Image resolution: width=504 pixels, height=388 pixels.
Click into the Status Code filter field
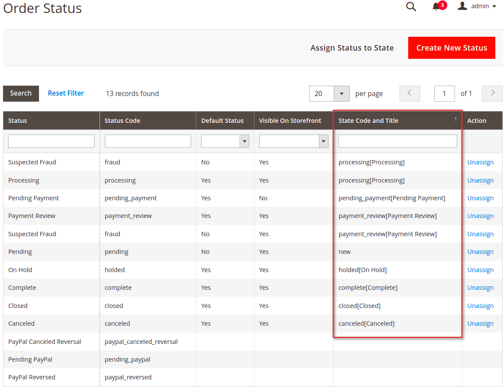(x=148, y=141)
